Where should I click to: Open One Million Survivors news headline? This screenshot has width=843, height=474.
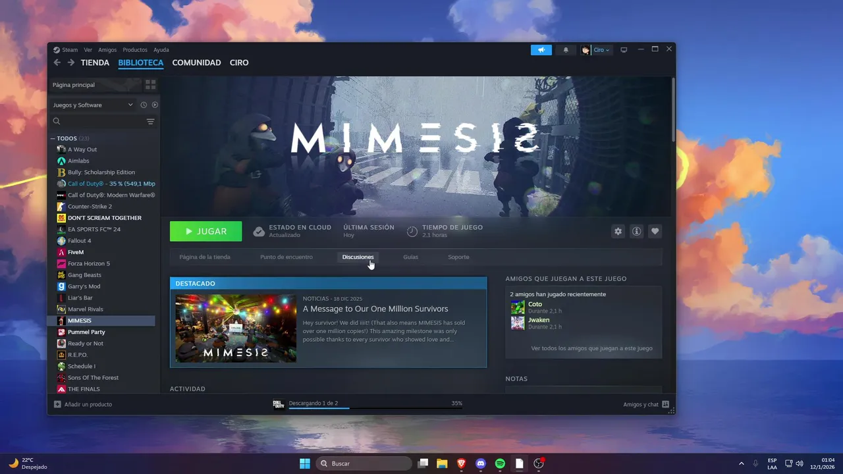[375, 309]
